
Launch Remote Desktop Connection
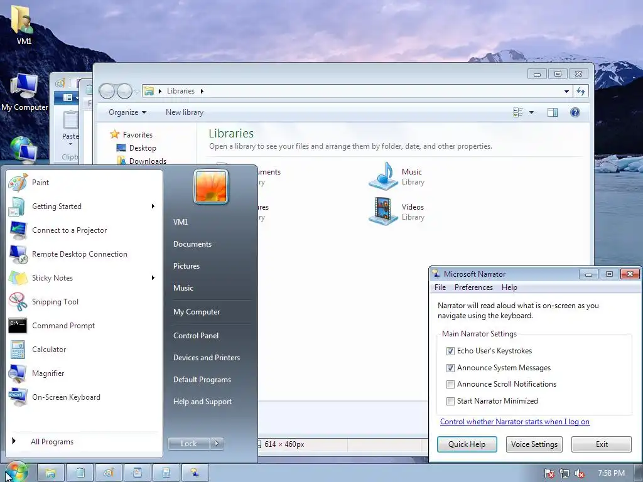coord(84,254)
